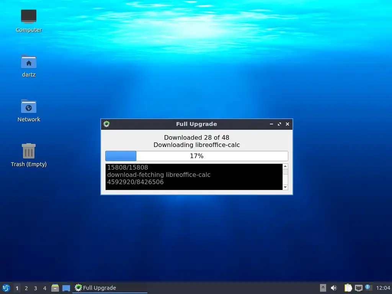Switch to workspace 4

(45, 288)
